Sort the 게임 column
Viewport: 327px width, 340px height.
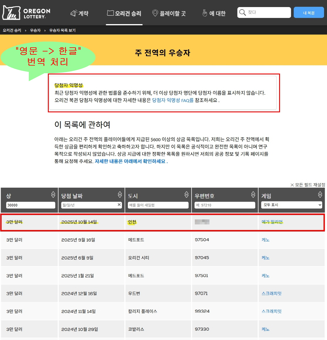click(x=320, y=194)
